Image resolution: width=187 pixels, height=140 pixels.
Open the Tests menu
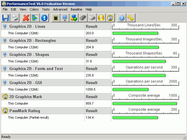pos(46,9)
